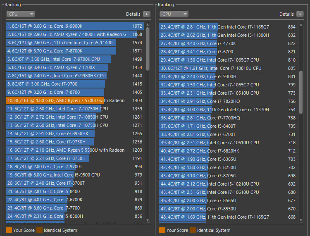Image resolution: width=310 pixels, height=236 pixels.
Task: Select row 26 Core i5-11300H
Action: click(228, 35)
